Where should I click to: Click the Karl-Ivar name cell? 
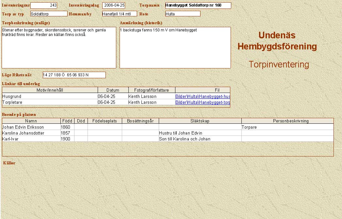tap(31, 139)
